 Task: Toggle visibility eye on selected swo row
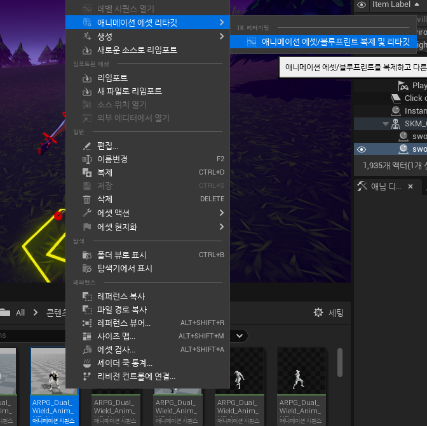pyautogui.click(x=362, y=149)
